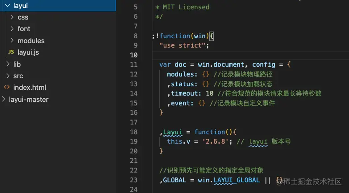Click 'this.v' on line 19
The image size is (349, 193).
[179, 141]
